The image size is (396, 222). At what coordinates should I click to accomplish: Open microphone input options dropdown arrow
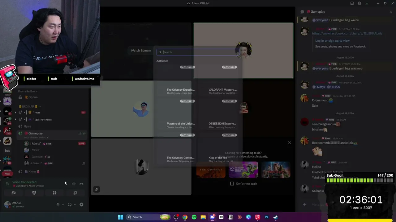[x=63, y=204]
